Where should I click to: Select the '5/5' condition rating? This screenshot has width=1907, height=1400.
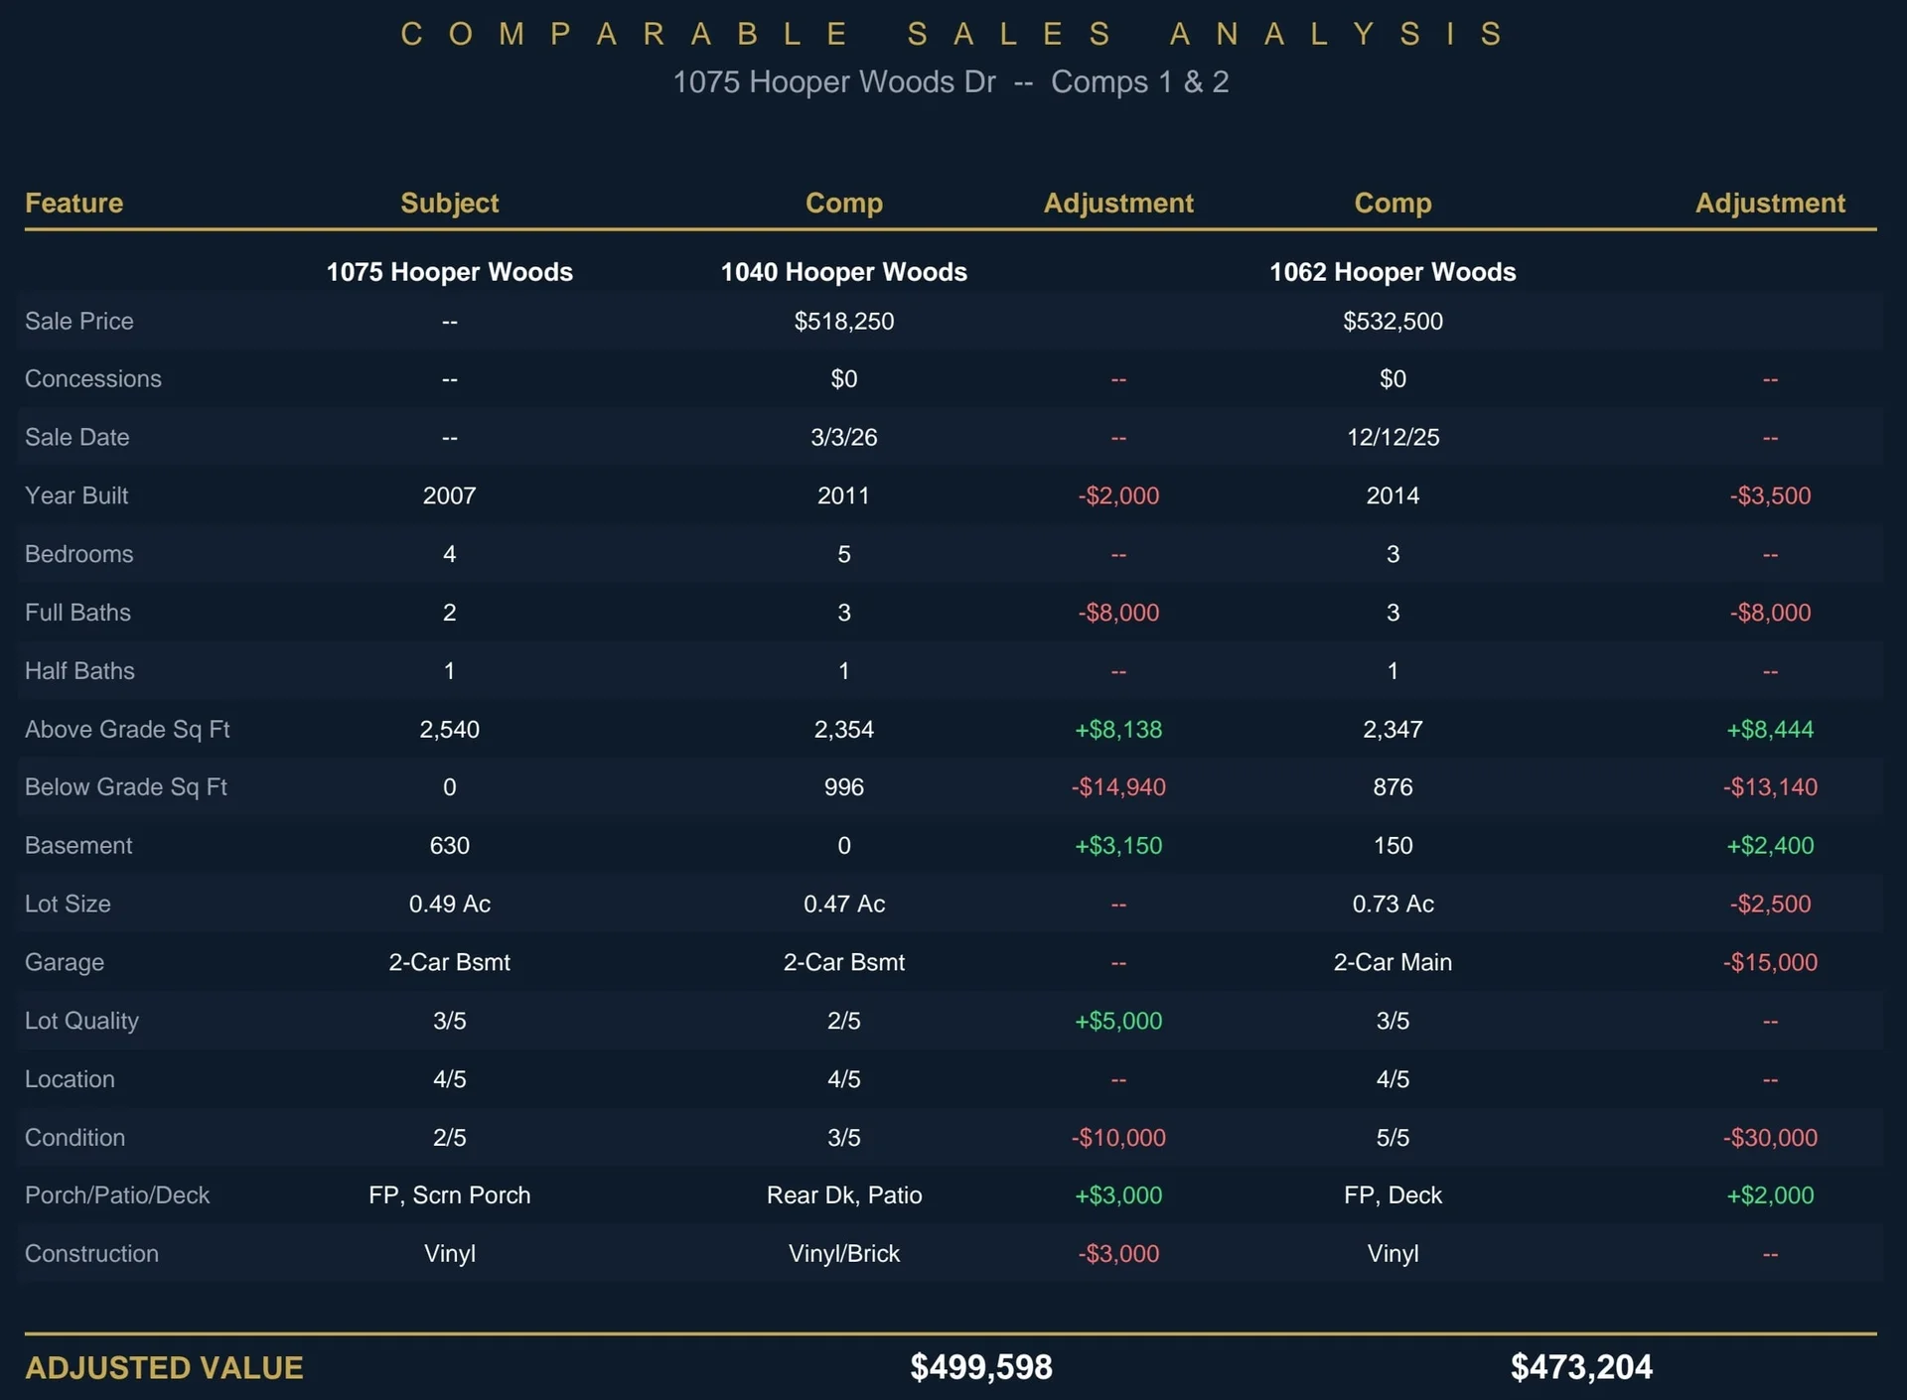1393,1138
